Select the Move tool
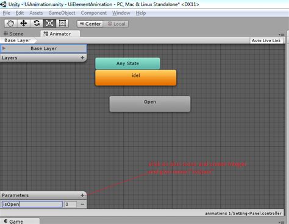Screen dimensions: 289x224 click(24, 23)
